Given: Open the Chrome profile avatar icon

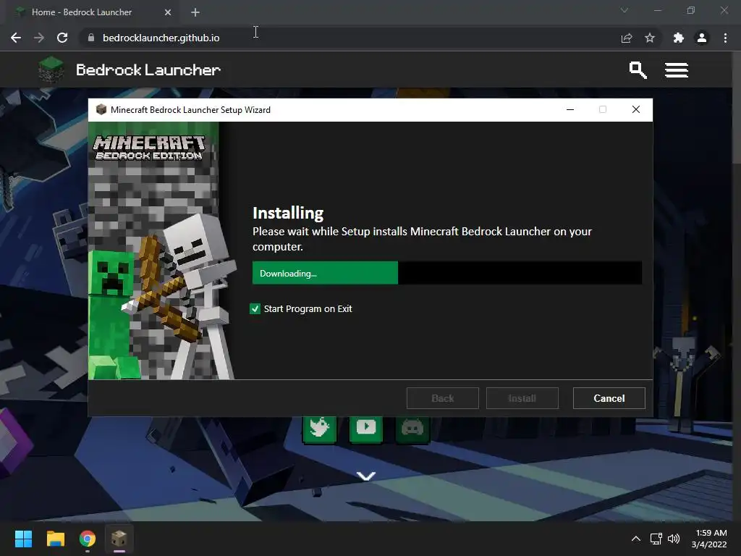Looking at the screenshot, I should point(702,38).
